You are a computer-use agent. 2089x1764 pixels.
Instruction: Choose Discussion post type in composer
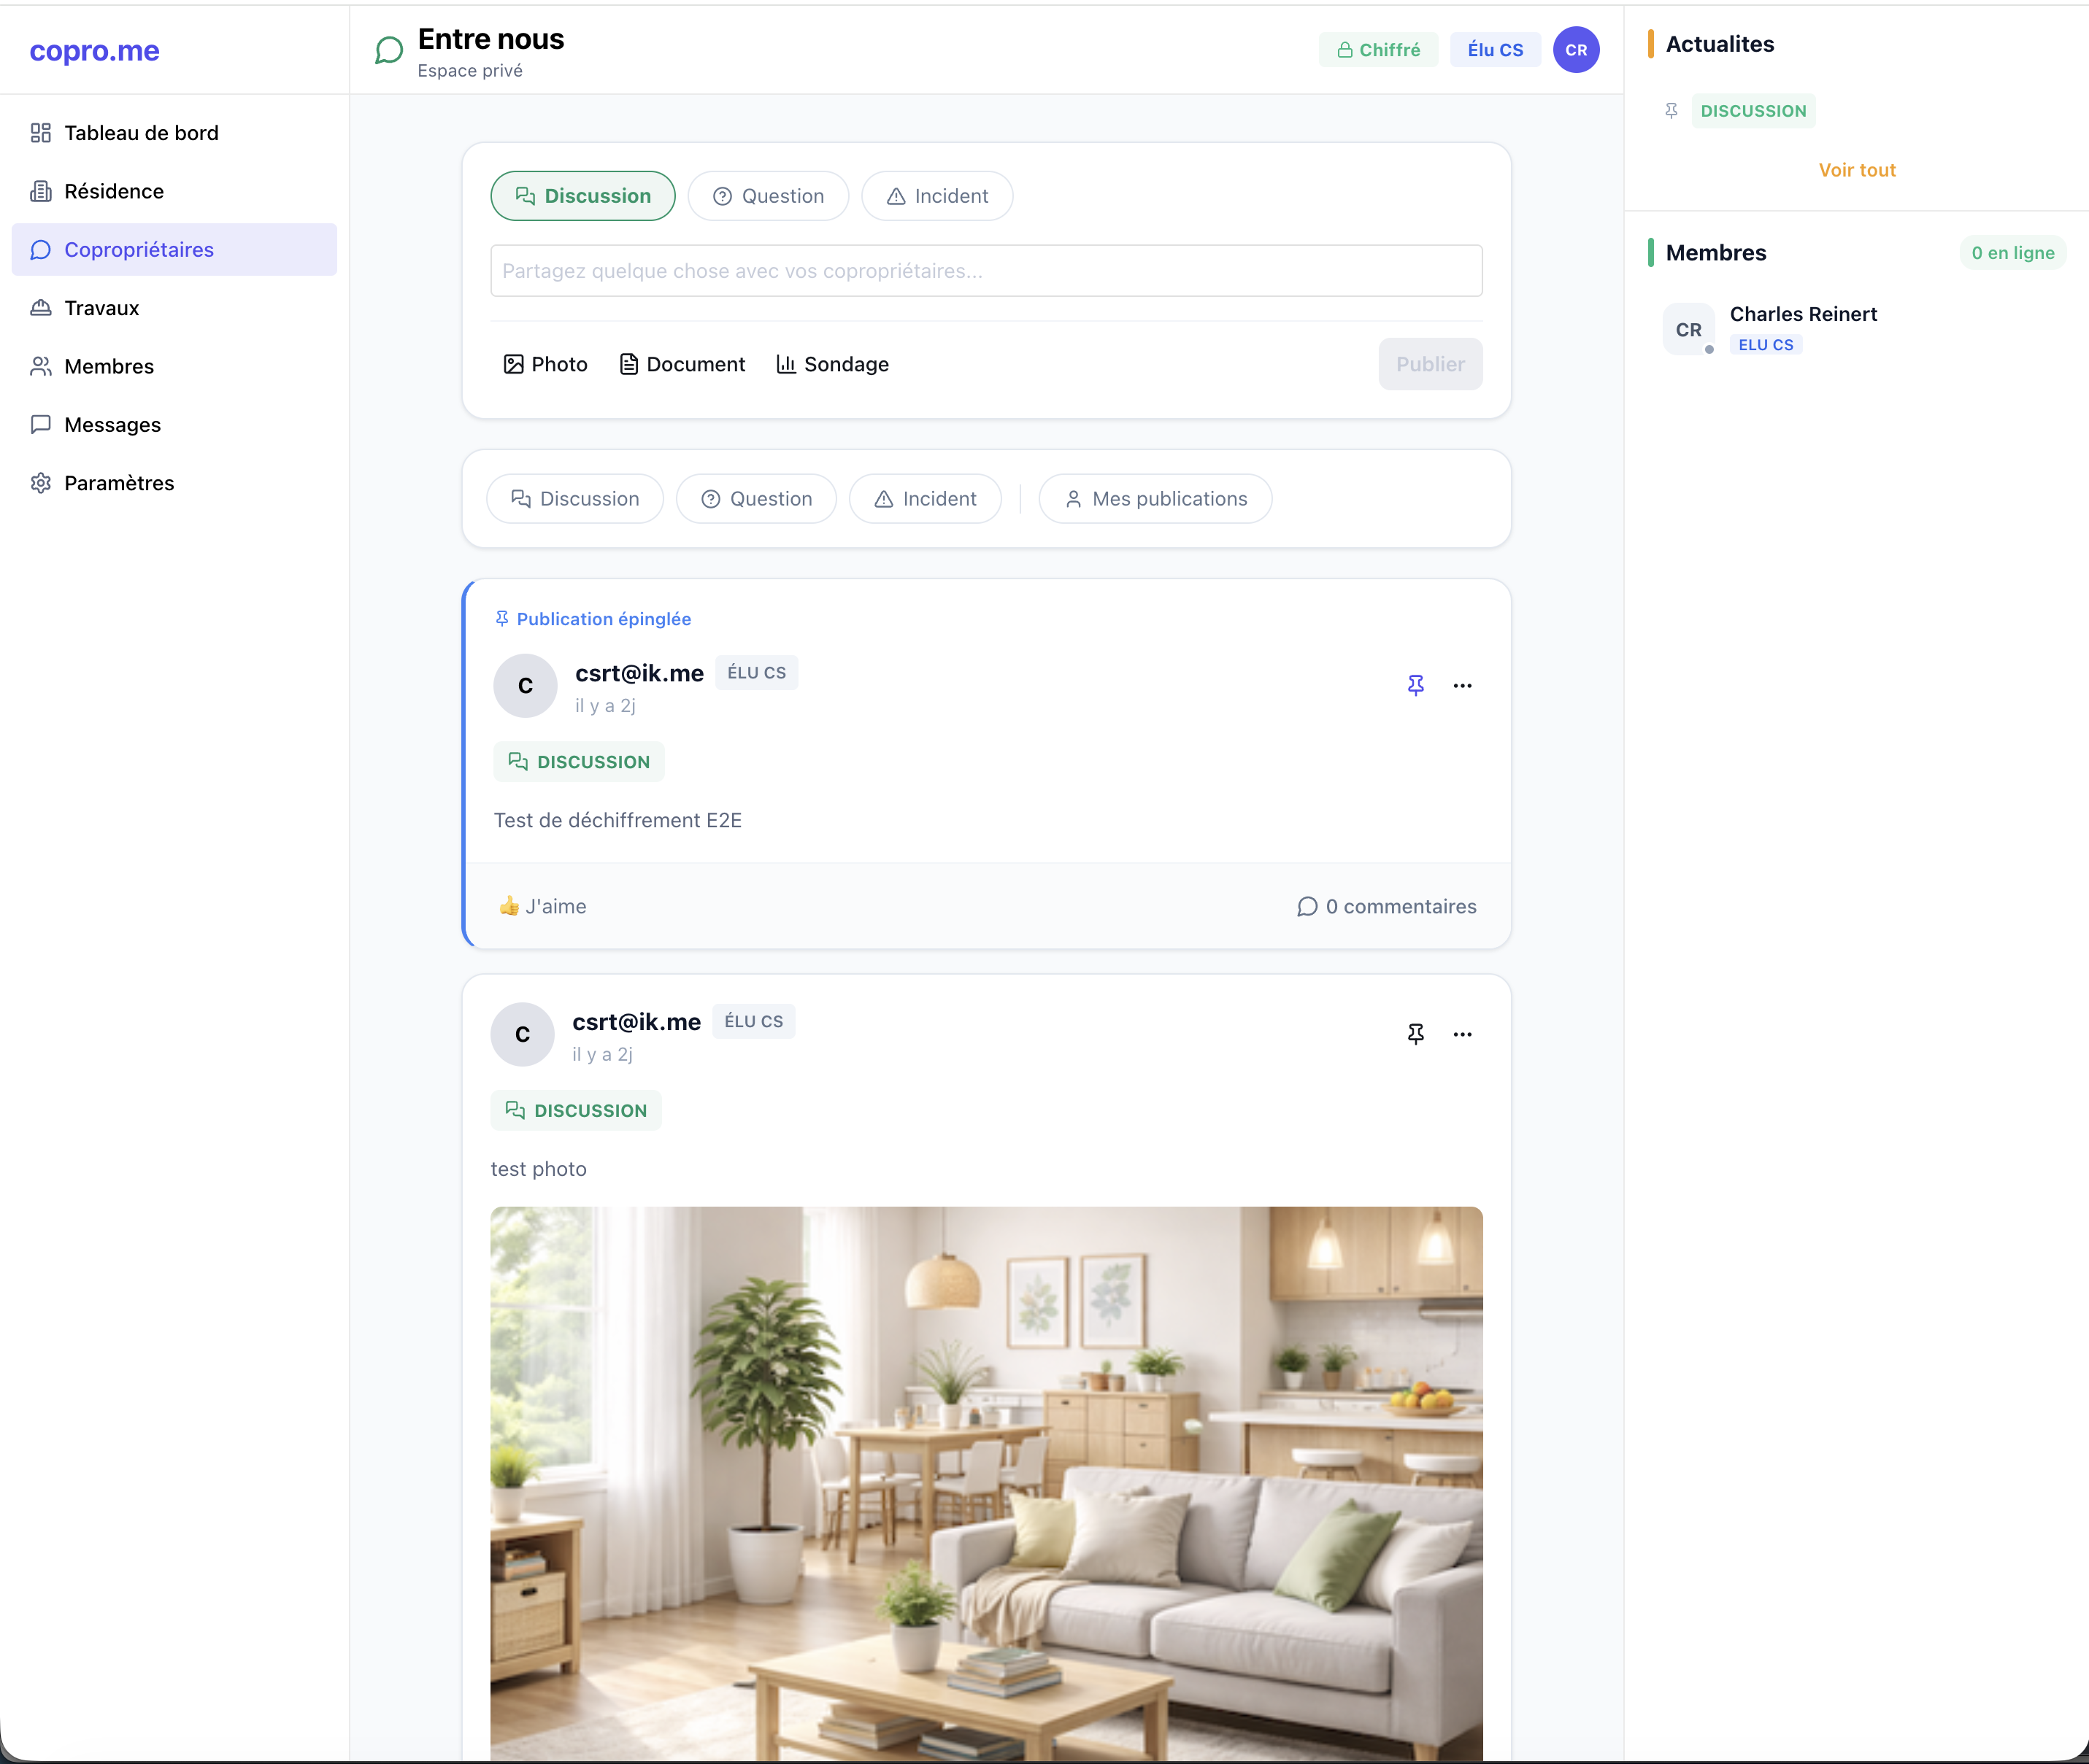pos(582,196)
